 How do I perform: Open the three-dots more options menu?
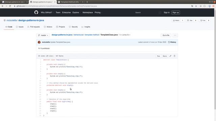tap(175, 35)
